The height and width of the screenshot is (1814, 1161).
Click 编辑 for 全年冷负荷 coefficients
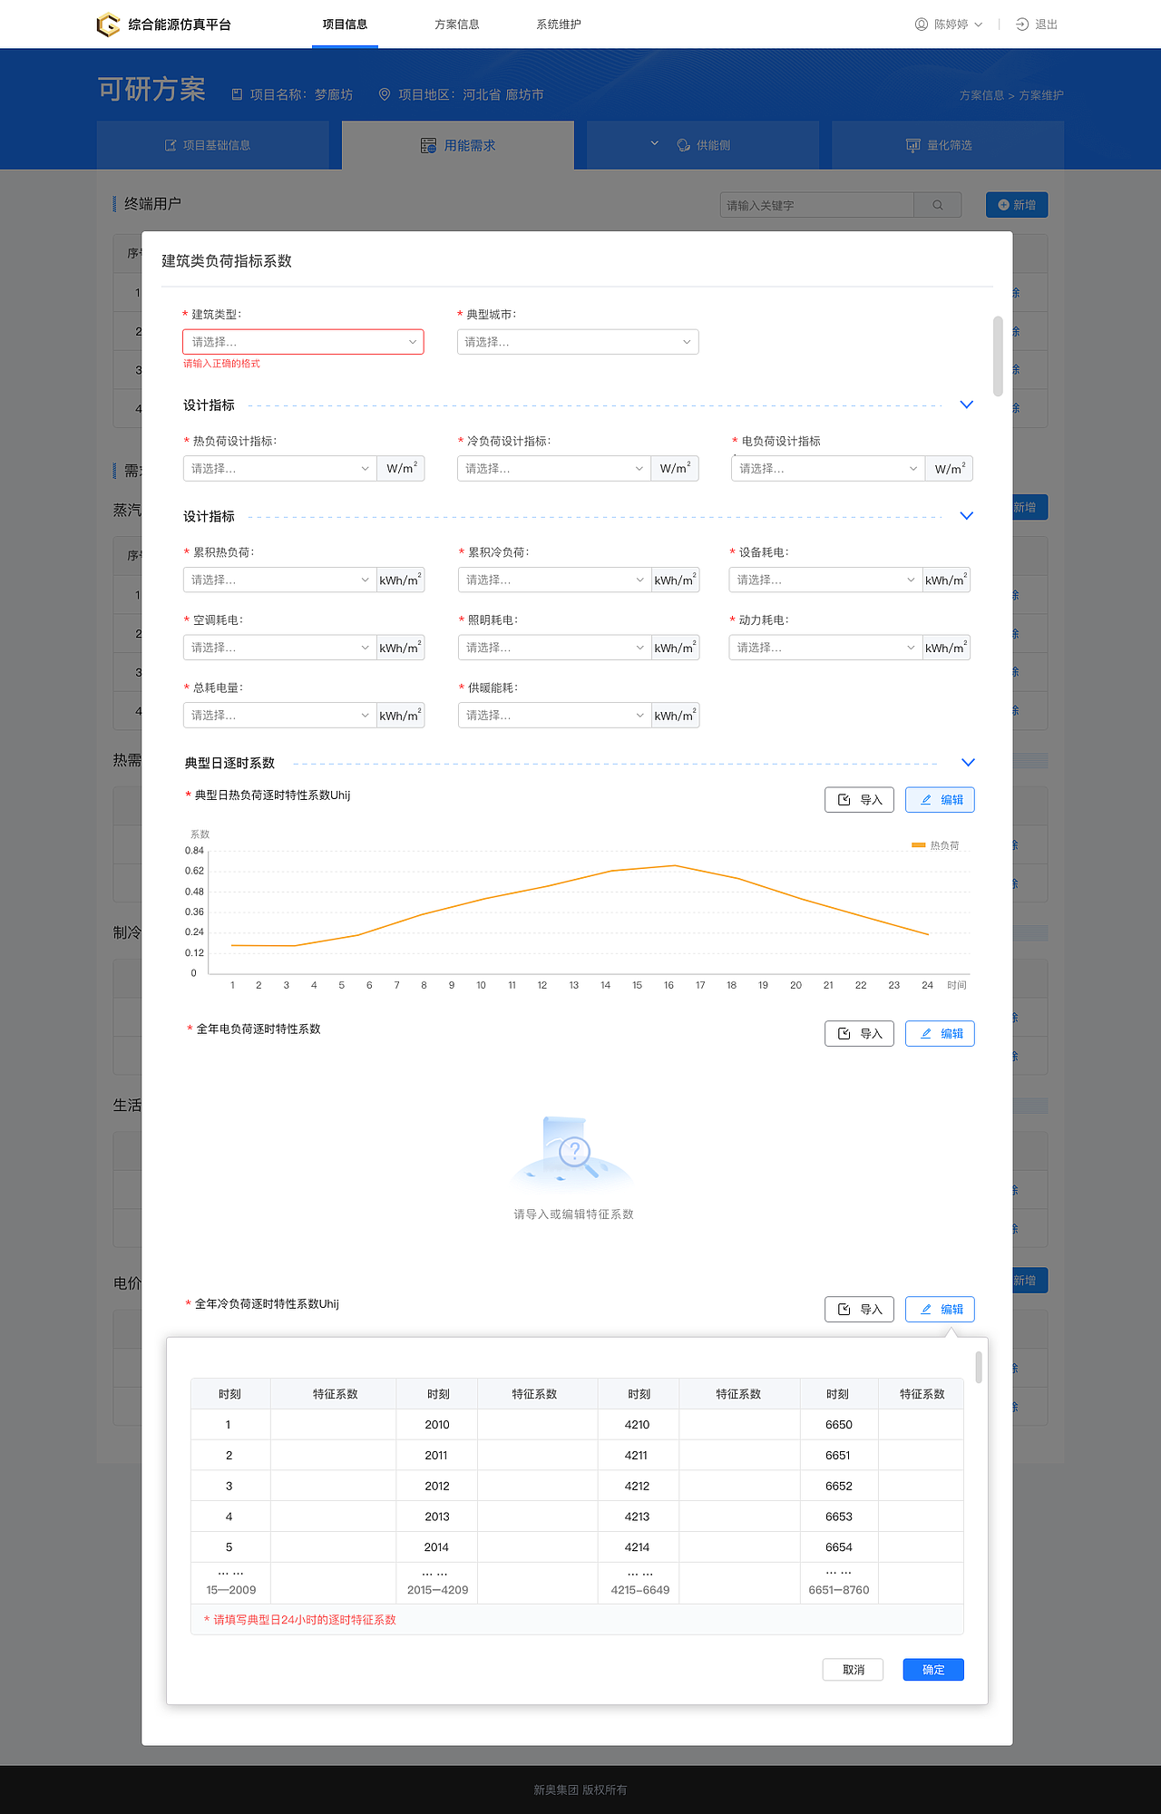[940, 1310]
